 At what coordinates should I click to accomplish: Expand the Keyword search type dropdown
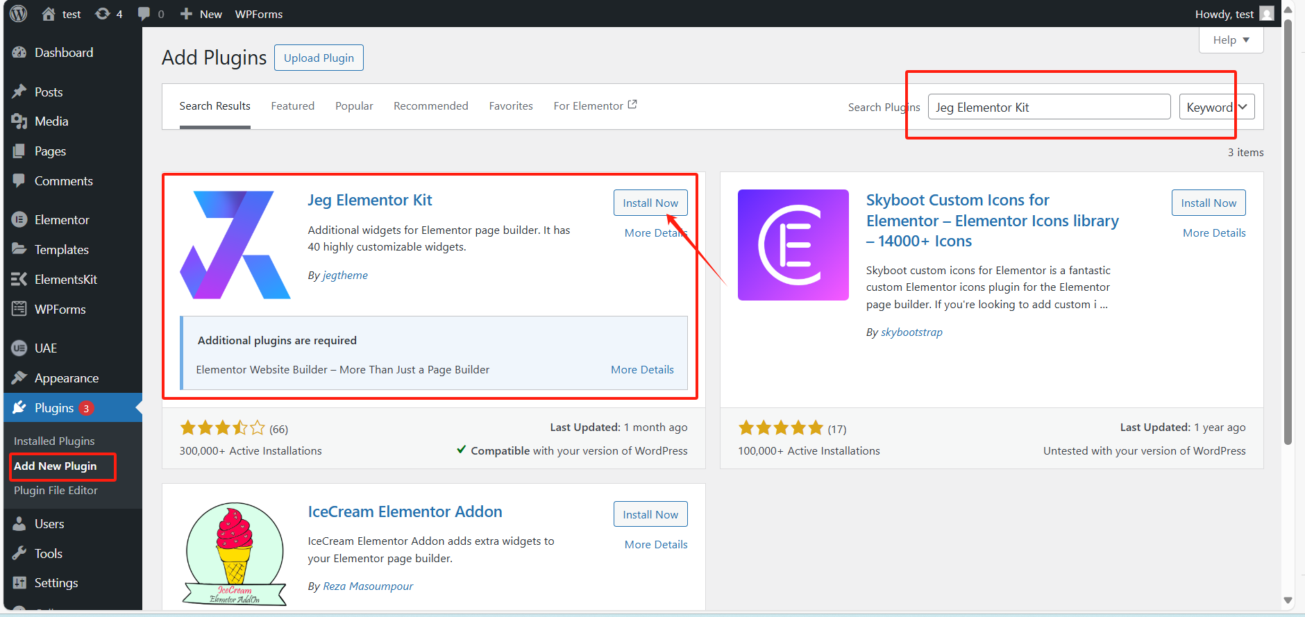[1216, 107]
